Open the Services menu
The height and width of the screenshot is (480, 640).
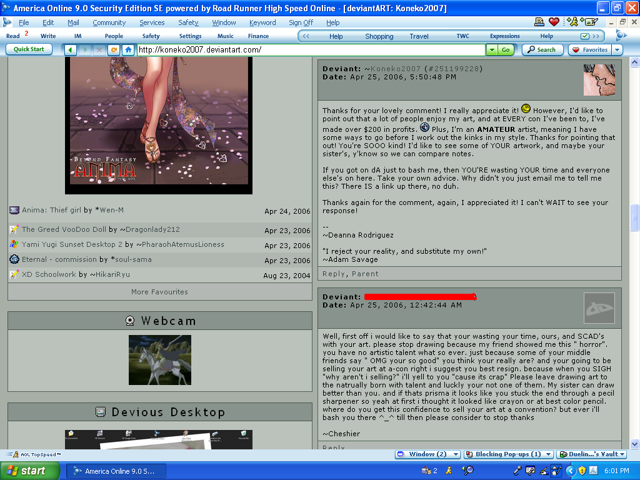click(x=152, y=22)
